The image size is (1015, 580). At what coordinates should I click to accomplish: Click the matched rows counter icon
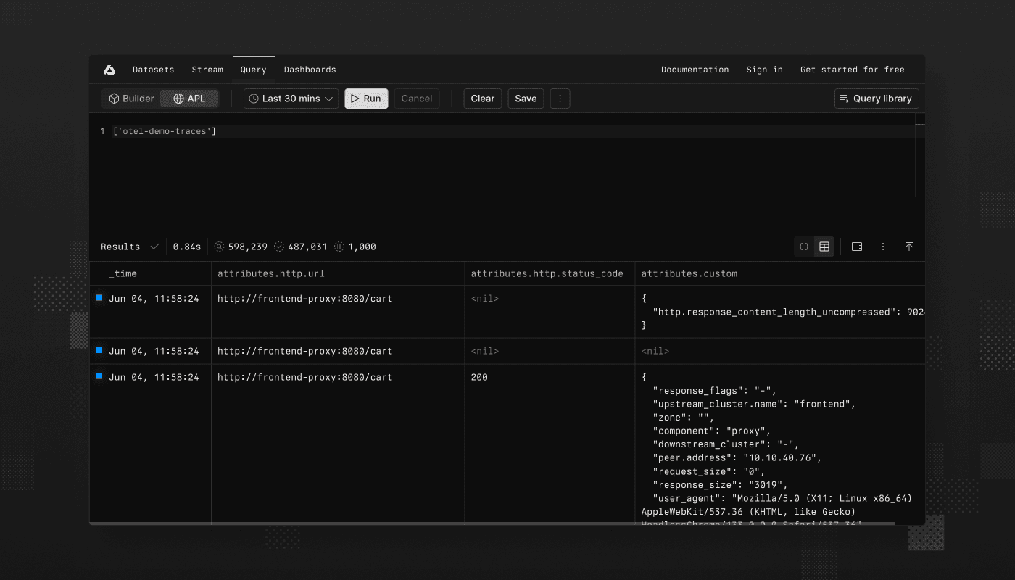279,246
